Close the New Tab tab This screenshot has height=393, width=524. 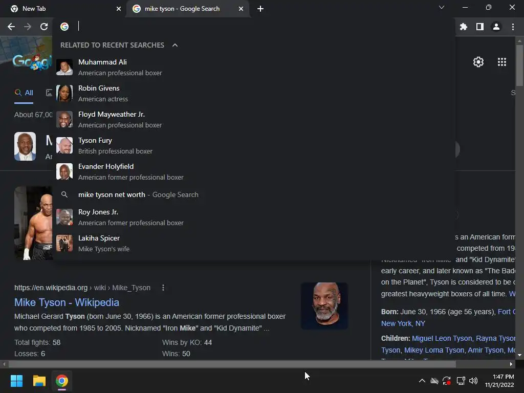(119, 9)
